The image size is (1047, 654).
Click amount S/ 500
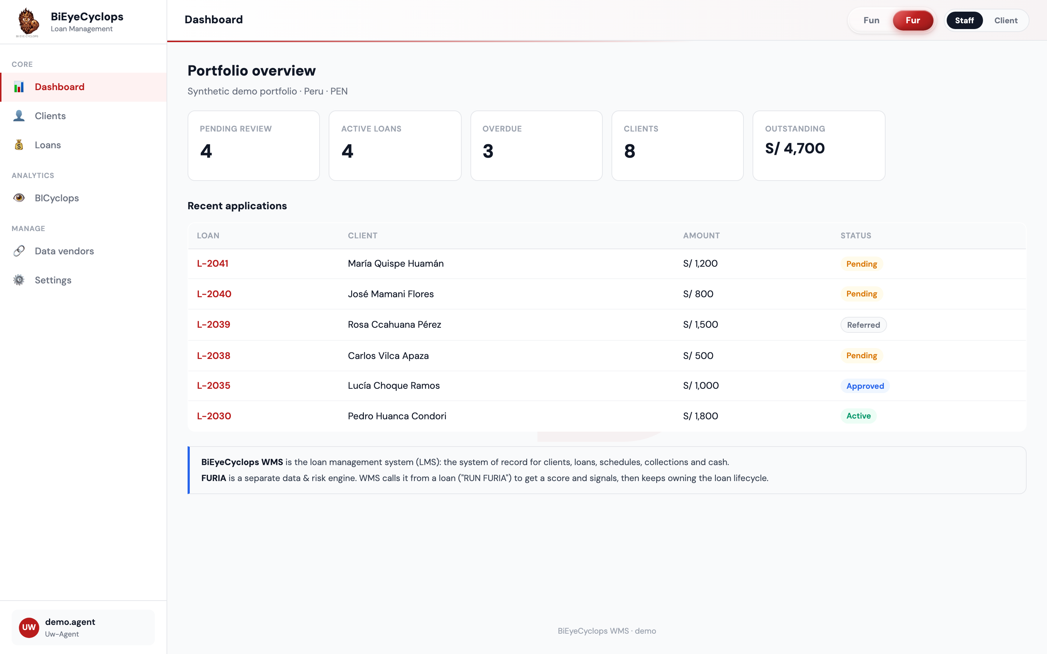[x=698, y=356]
